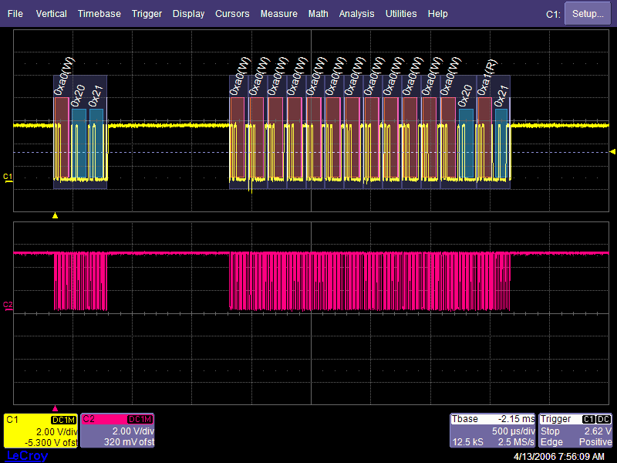Viewport: 617px width, 463px height.
Task: Open the File menu
Action: click(x=15, y=14)
